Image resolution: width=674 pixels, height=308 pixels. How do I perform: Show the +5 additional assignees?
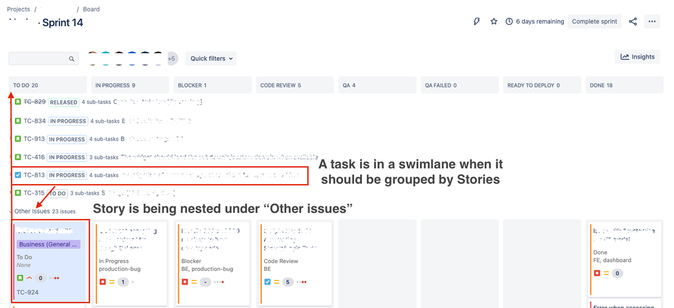tap(172, 59)
